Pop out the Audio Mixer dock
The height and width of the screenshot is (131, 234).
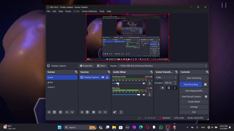pos(151,72)
